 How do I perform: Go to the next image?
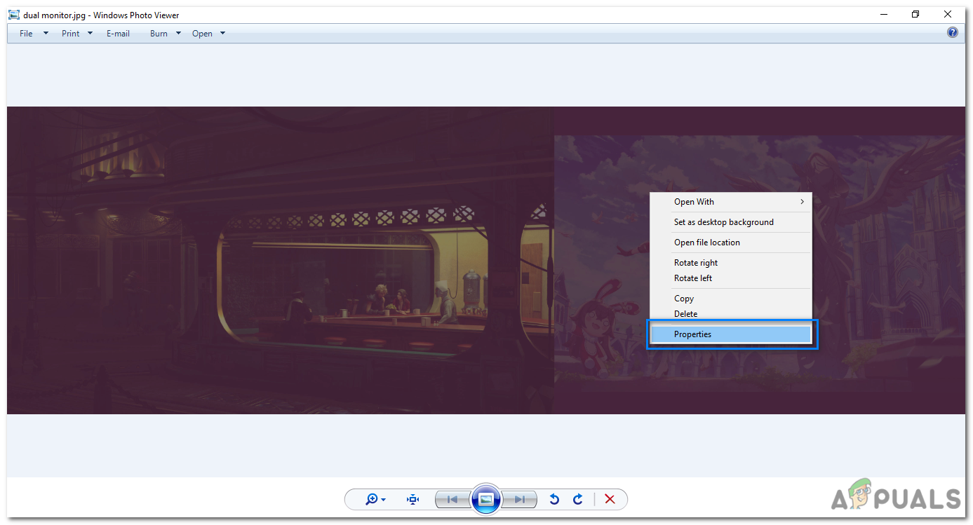click(519, 499)
